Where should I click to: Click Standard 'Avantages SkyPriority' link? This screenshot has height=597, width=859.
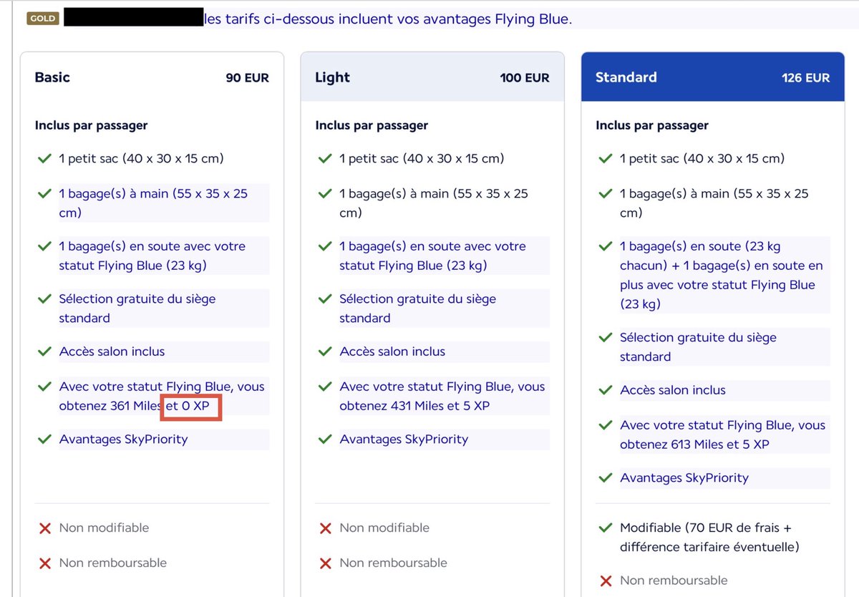click(684, 477)
